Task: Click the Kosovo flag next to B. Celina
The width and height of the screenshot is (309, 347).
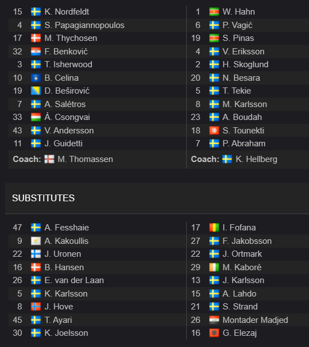Action: coord(36,78)
